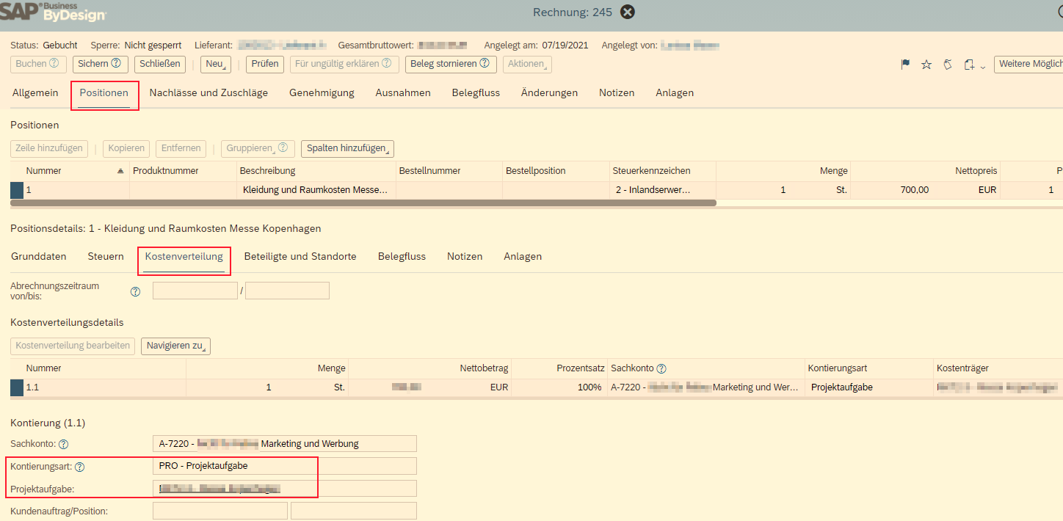The image size is (1063, 521).
Task: Click the Projektaufgabe field
Action: (285, 489)
